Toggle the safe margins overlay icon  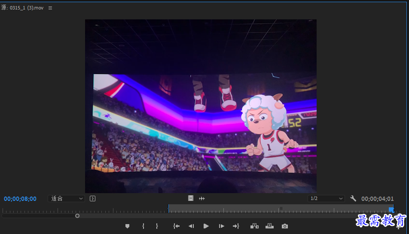pyautogui.click(x=93, y=198)
